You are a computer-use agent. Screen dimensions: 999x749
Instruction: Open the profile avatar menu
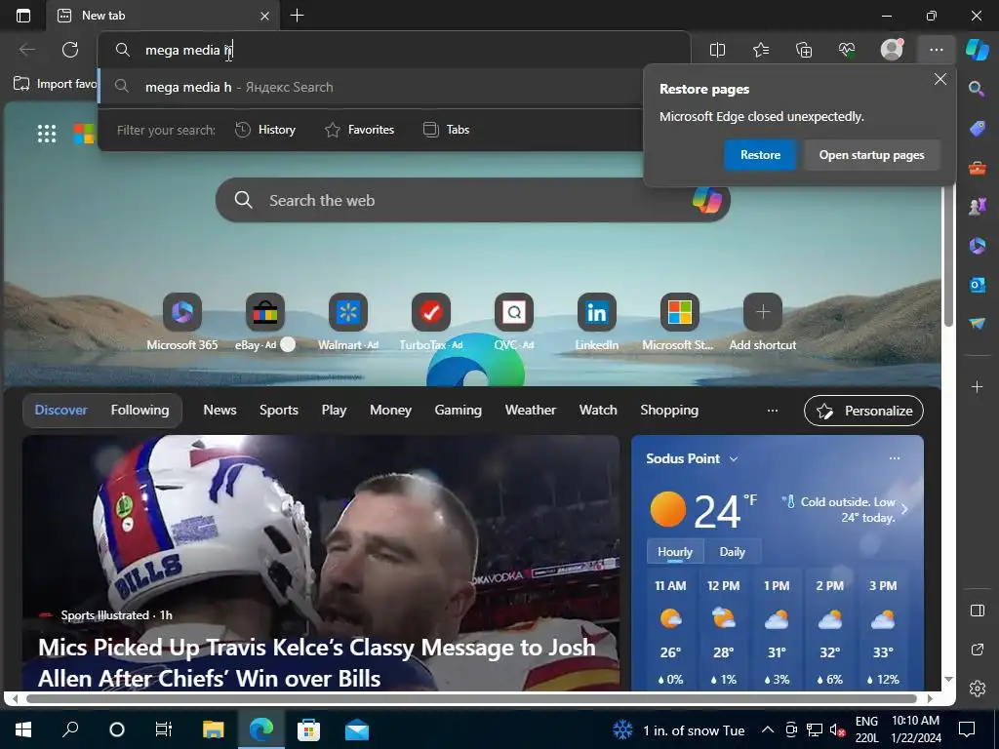click(x=892, y=49)
